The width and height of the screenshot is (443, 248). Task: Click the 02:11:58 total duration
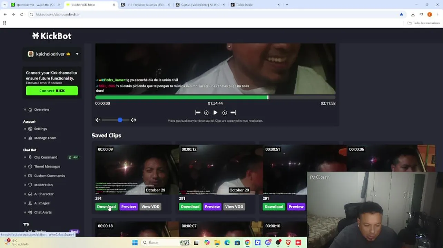328,103
